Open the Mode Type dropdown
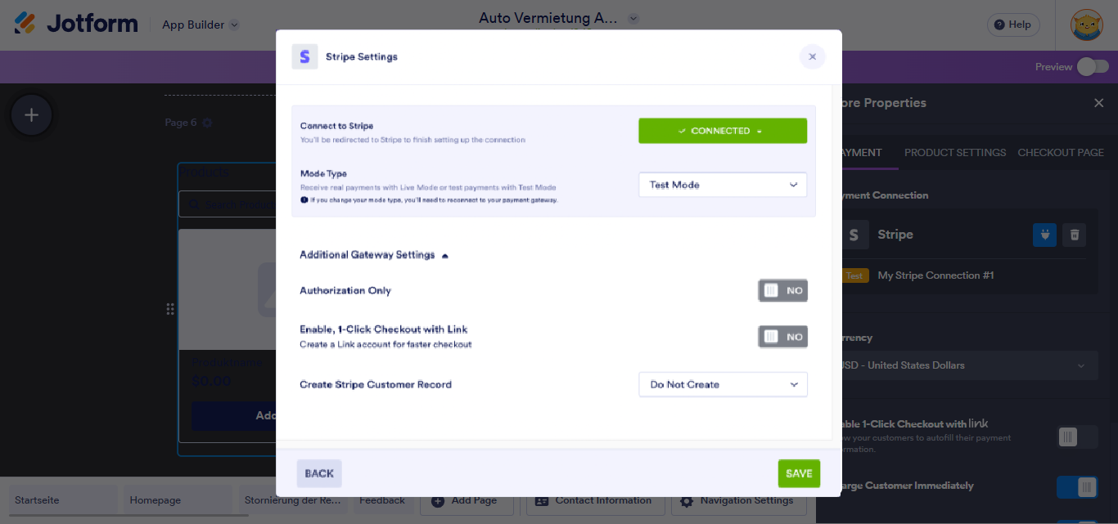 coord(722,185)
